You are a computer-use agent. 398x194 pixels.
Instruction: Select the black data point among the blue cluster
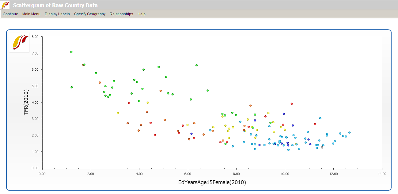(322, 147)
